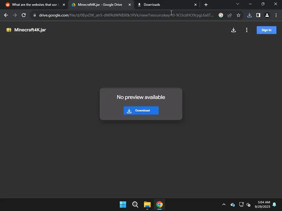The height and width of the screenshot is (211, 282).
Task: Open the Chrome profile menu
Action: [267, 15]
